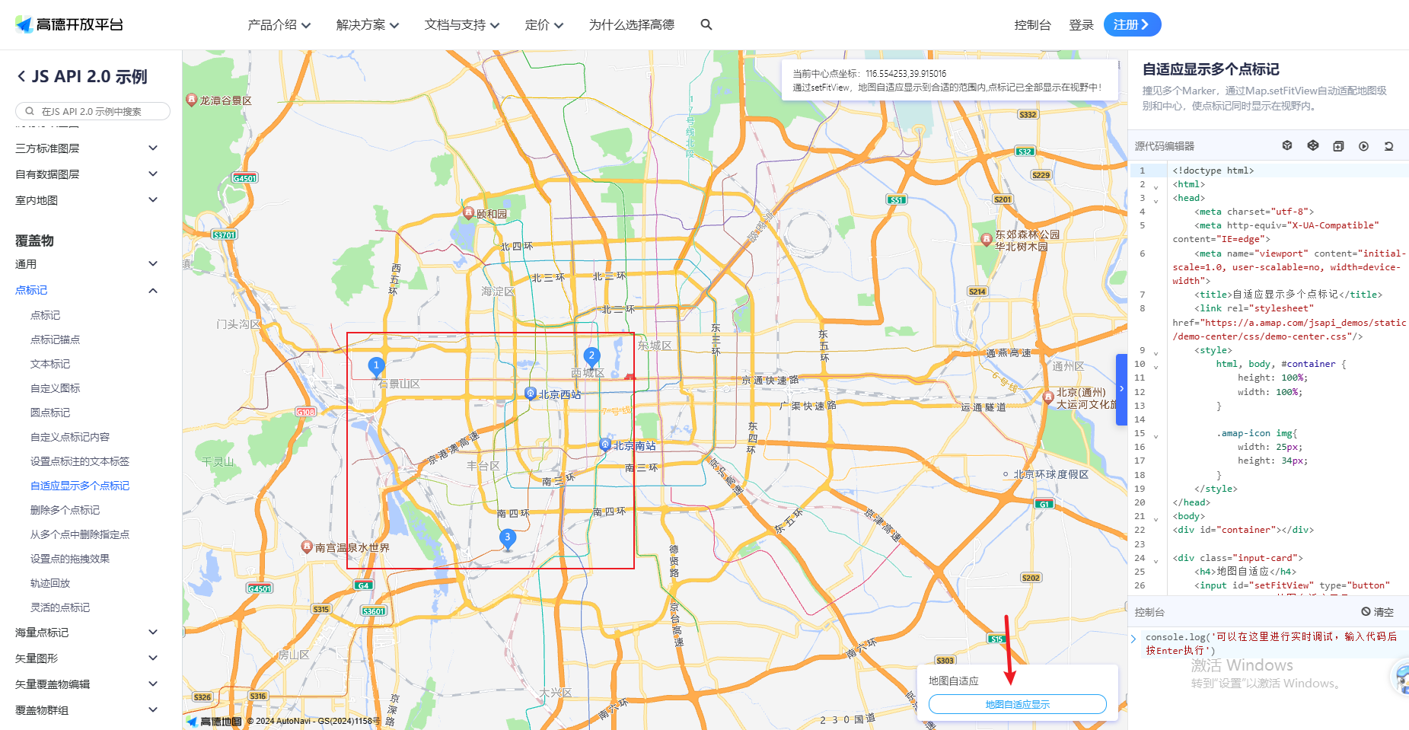
Task: Fold code at line 24 input-card div
Action: pyautogui.click(x=1156, y=560)
